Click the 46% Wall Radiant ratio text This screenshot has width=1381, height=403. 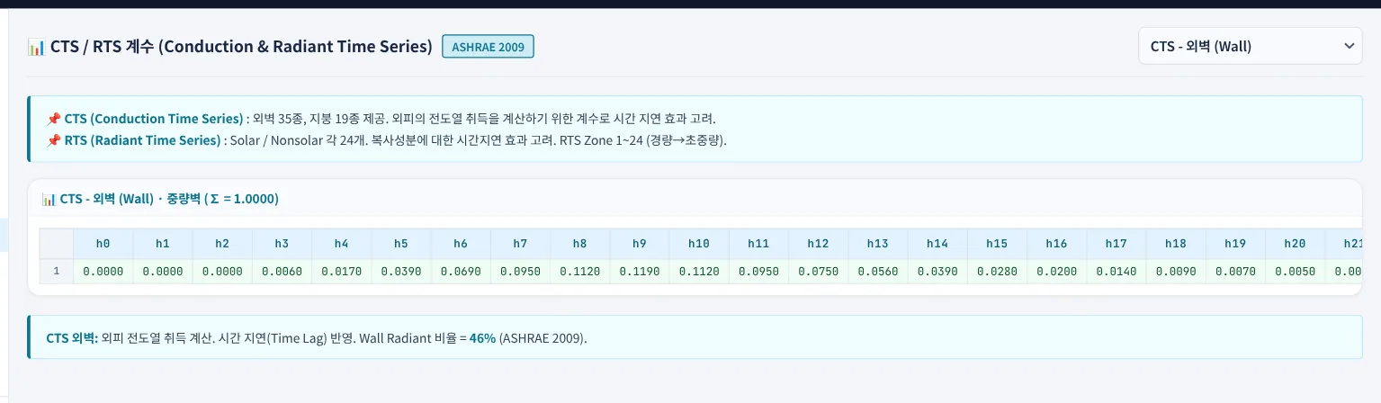pyautogui.click(x=482, y=338)
